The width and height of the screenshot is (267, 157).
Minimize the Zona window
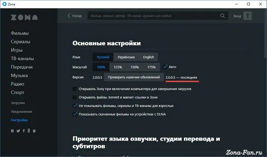(x=237, y=4)
